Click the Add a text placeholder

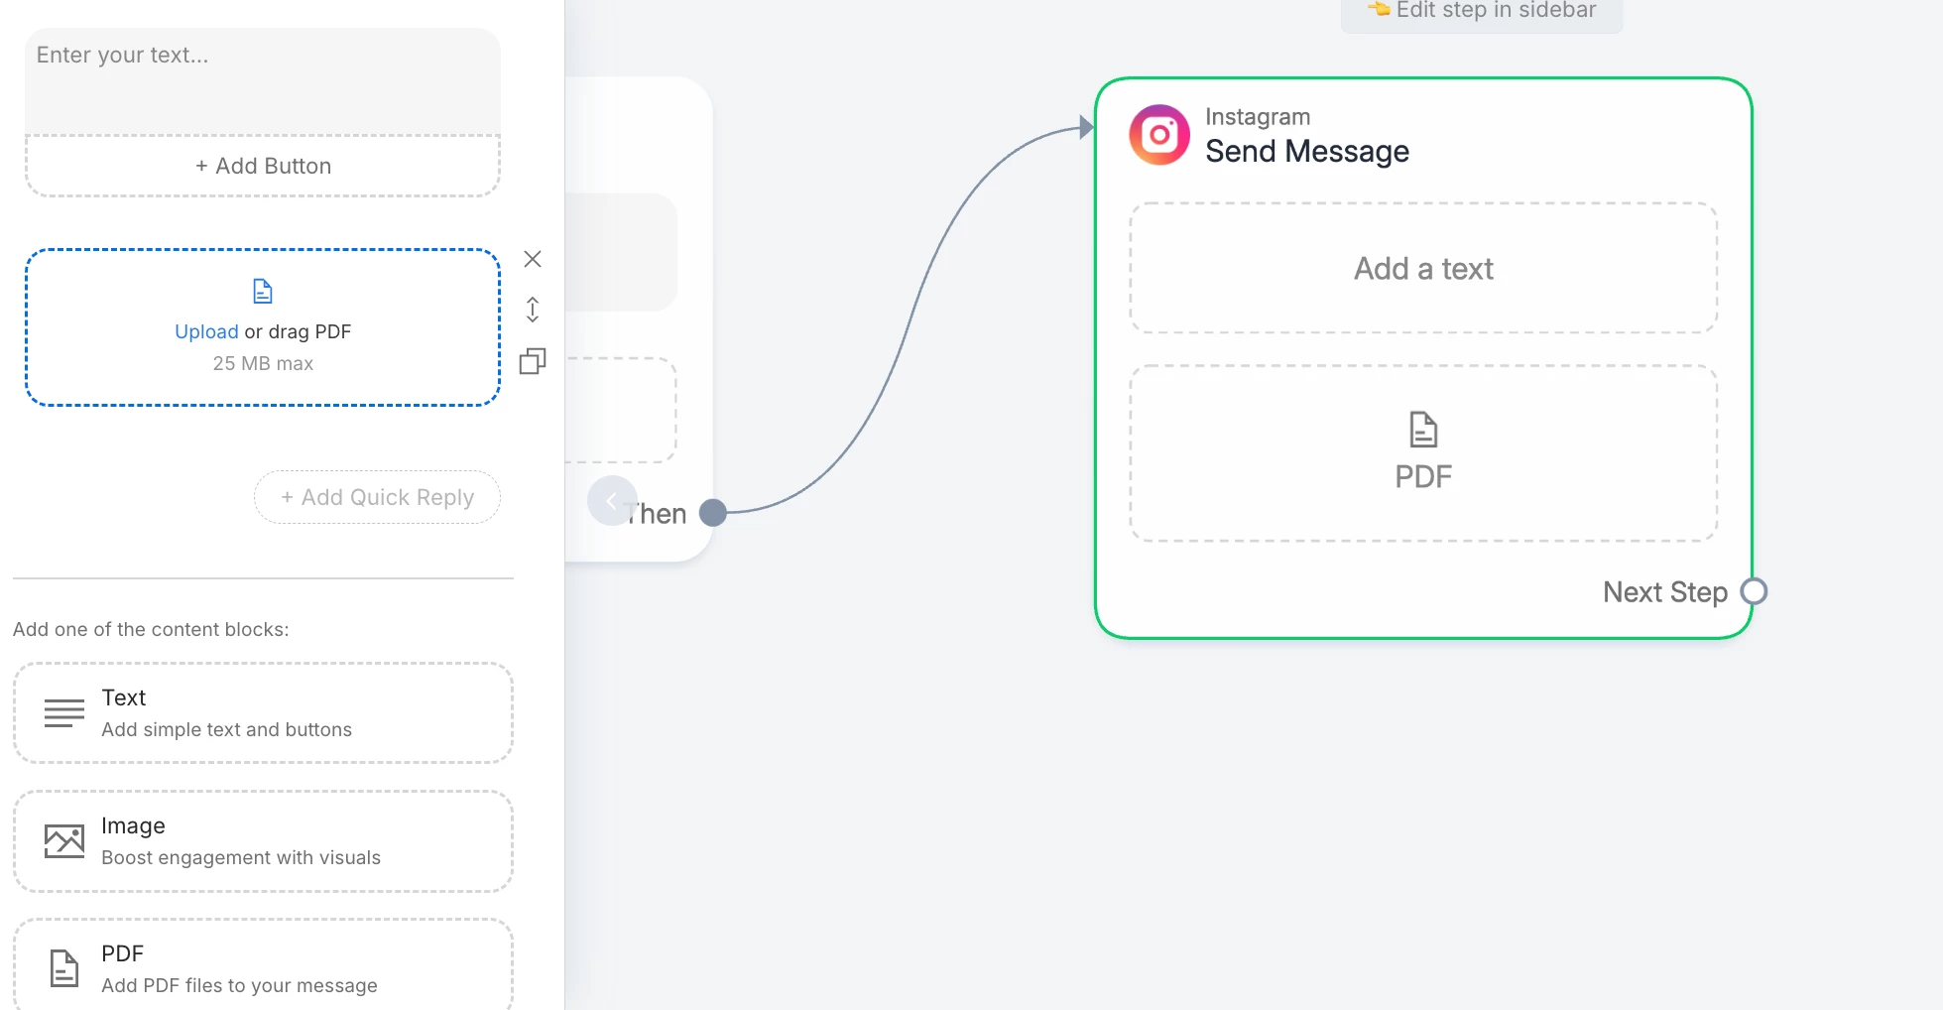(1423, 269)
